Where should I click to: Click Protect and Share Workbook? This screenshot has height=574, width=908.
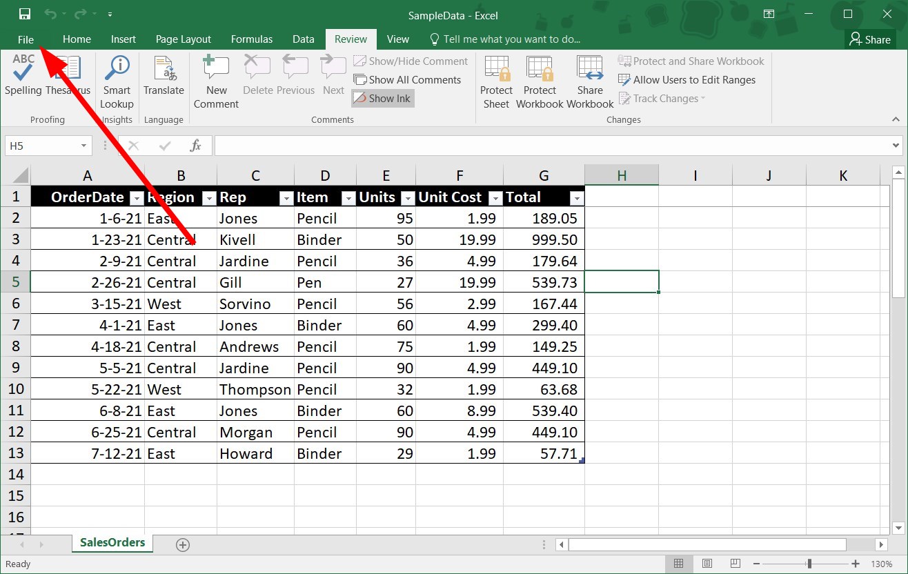(x=691, y=61)
